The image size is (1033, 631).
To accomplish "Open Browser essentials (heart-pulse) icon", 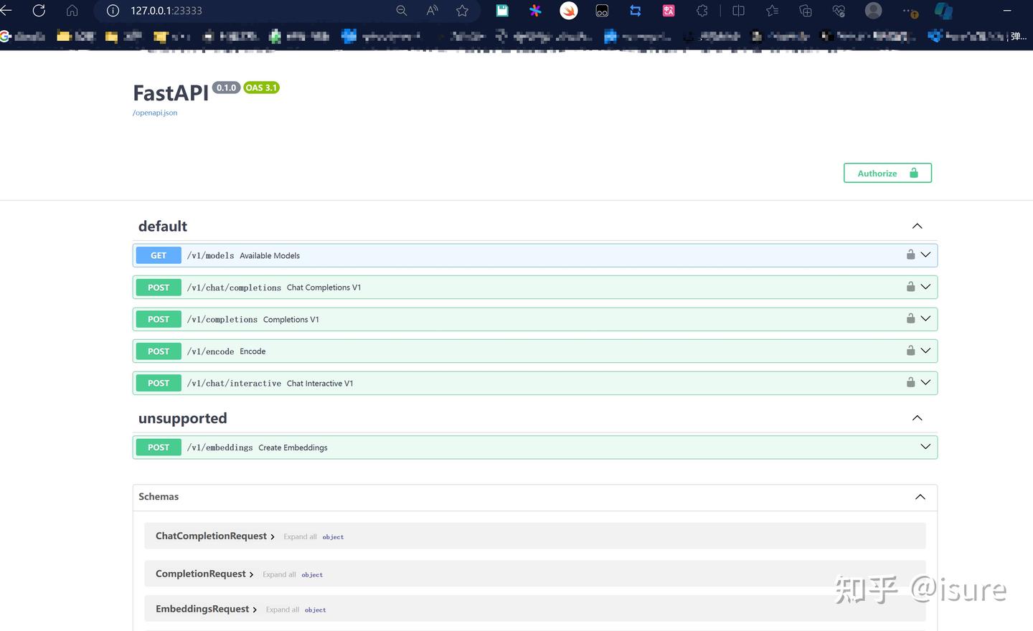I will pos(838,10).
